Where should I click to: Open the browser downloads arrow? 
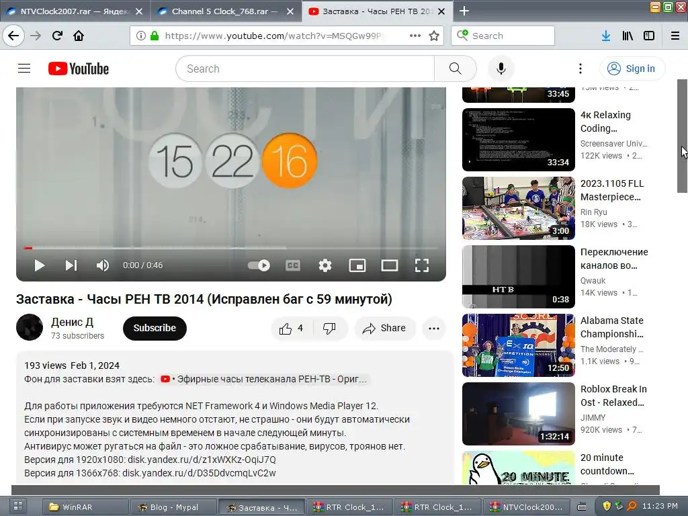click(606, 36)
